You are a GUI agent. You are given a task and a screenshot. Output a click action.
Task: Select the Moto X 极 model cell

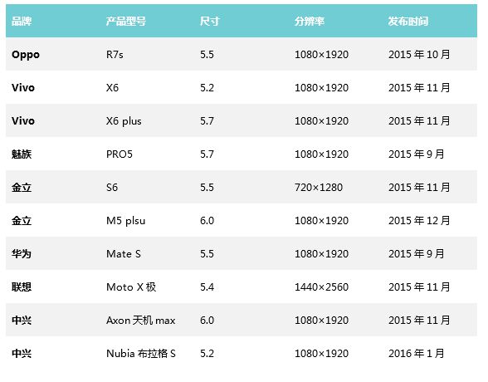131,287
